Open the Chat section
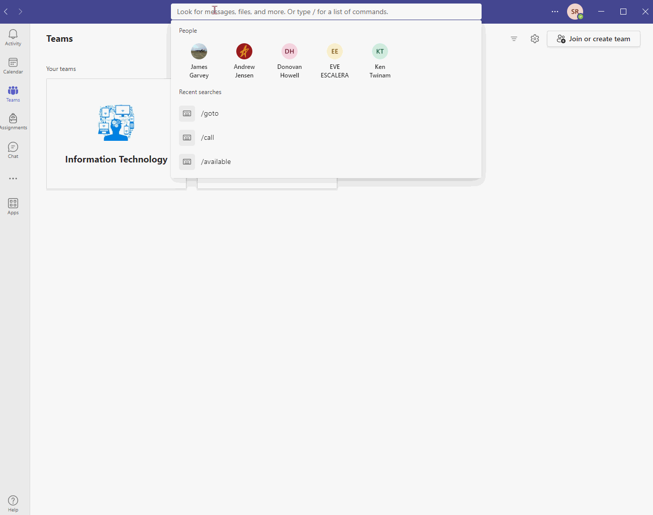Screen dimensions: 653x515 point(13,150)
